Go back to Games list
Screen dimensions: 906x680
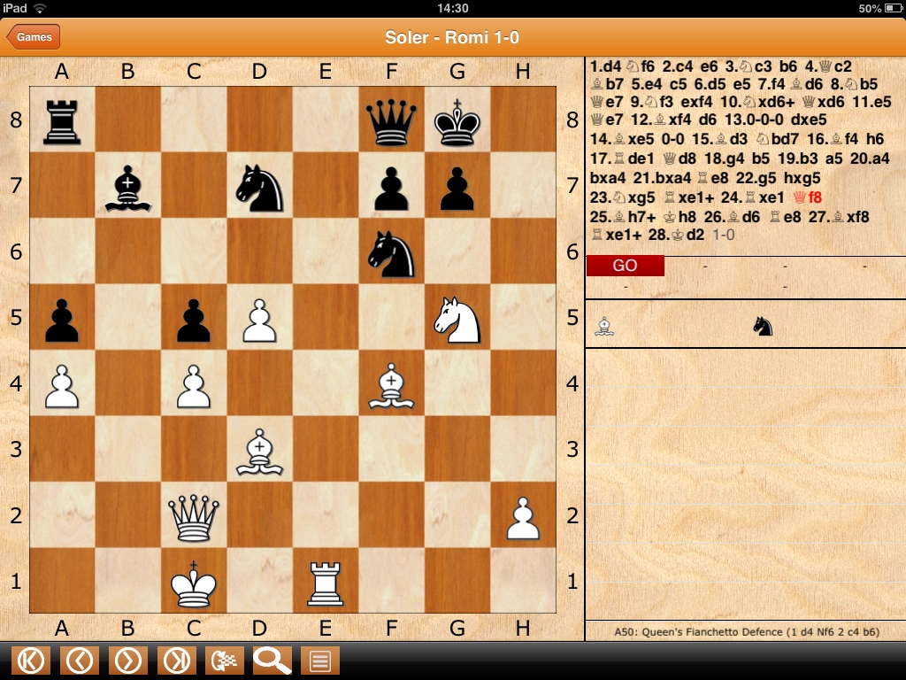[x=34, y=36]
